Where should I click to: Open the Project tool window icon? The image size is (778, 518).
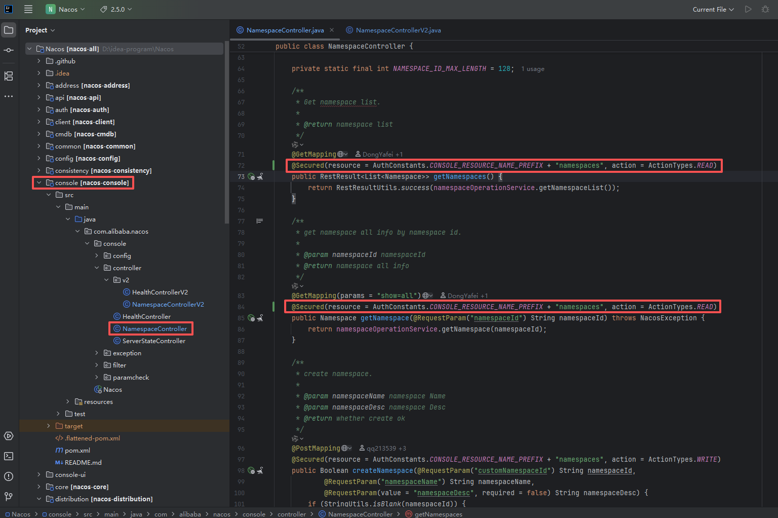pyautogui.click(x=9, y=30)
